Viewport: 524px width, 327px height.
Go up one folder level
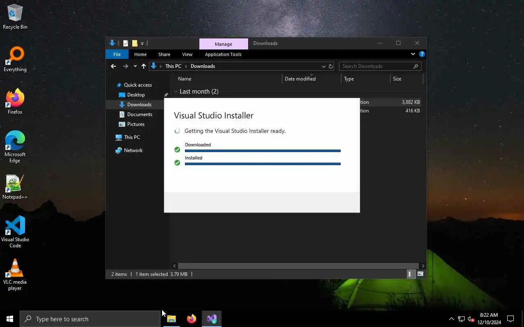pyautogui.click(x=143, y=66)
